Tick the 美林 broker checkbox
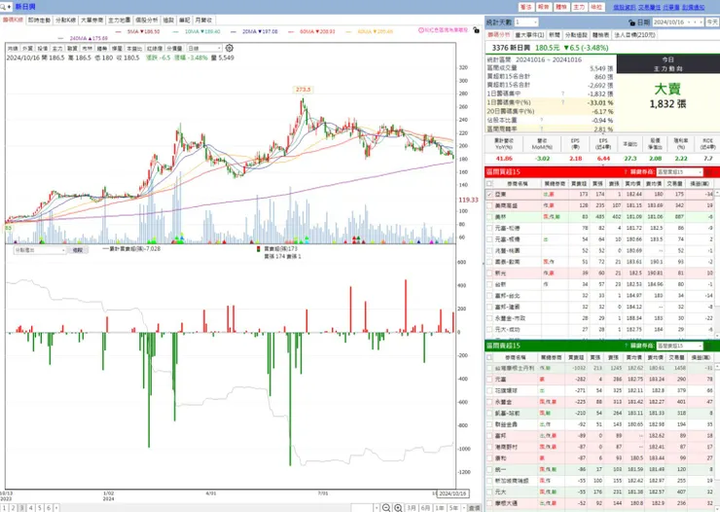Image resolution: width=720 pixels, height=512 pixels. 489,217
